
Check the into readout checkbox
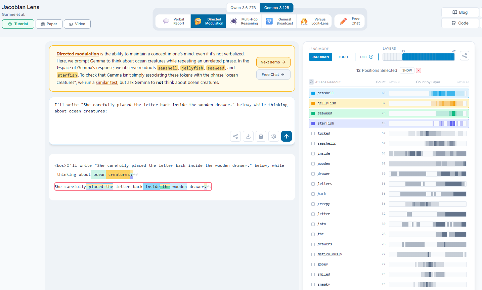(313, 224)
